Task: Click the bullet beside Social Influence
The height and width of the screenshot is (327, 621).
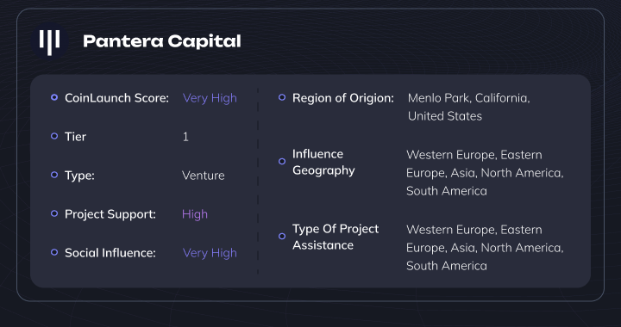Action: tap(54, 252)
